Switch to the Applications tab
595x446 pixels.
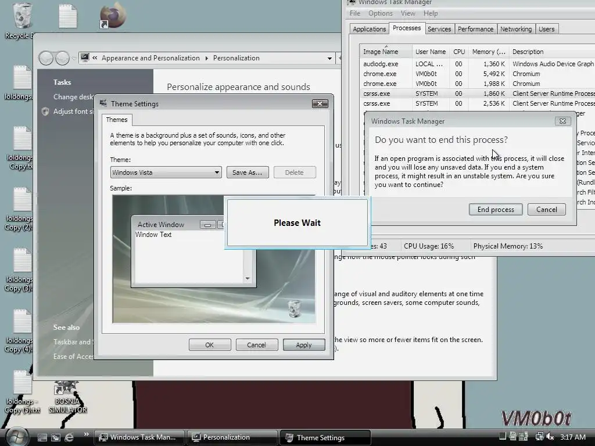coord(369,29)
